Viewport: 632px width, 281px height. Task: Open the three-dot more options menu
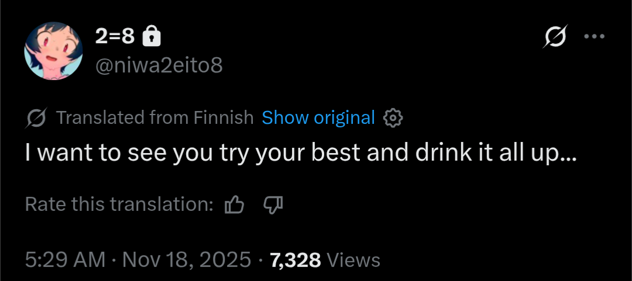point(593,36)
